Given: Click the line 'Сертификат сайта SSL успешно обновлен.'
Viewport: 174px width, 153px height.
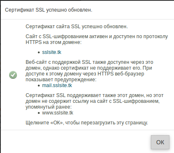Looking at the screenshot, I should click(x=76, y=27).
